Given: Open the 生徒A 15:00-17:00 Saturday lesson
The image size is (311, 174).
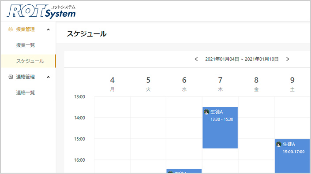Looking at the screenshot, I should tap(292, 156).
